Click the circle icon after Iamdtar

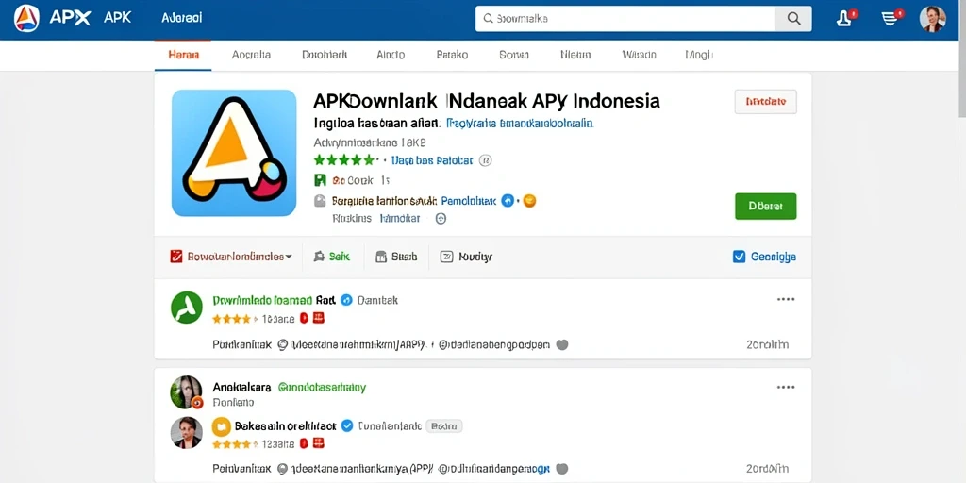point(441,218)
